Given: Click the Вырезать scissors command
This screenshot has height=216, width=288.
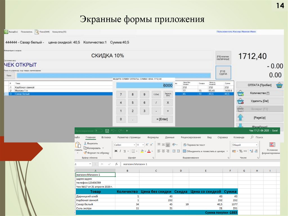Looking at the screenshot, I should tap(91, 143).
